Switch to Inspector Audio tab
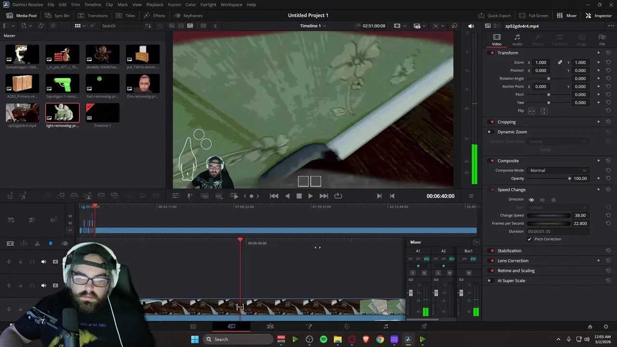The width and height of the screenshot is (617, 347). pyautogui.click(x=517, y=40)
